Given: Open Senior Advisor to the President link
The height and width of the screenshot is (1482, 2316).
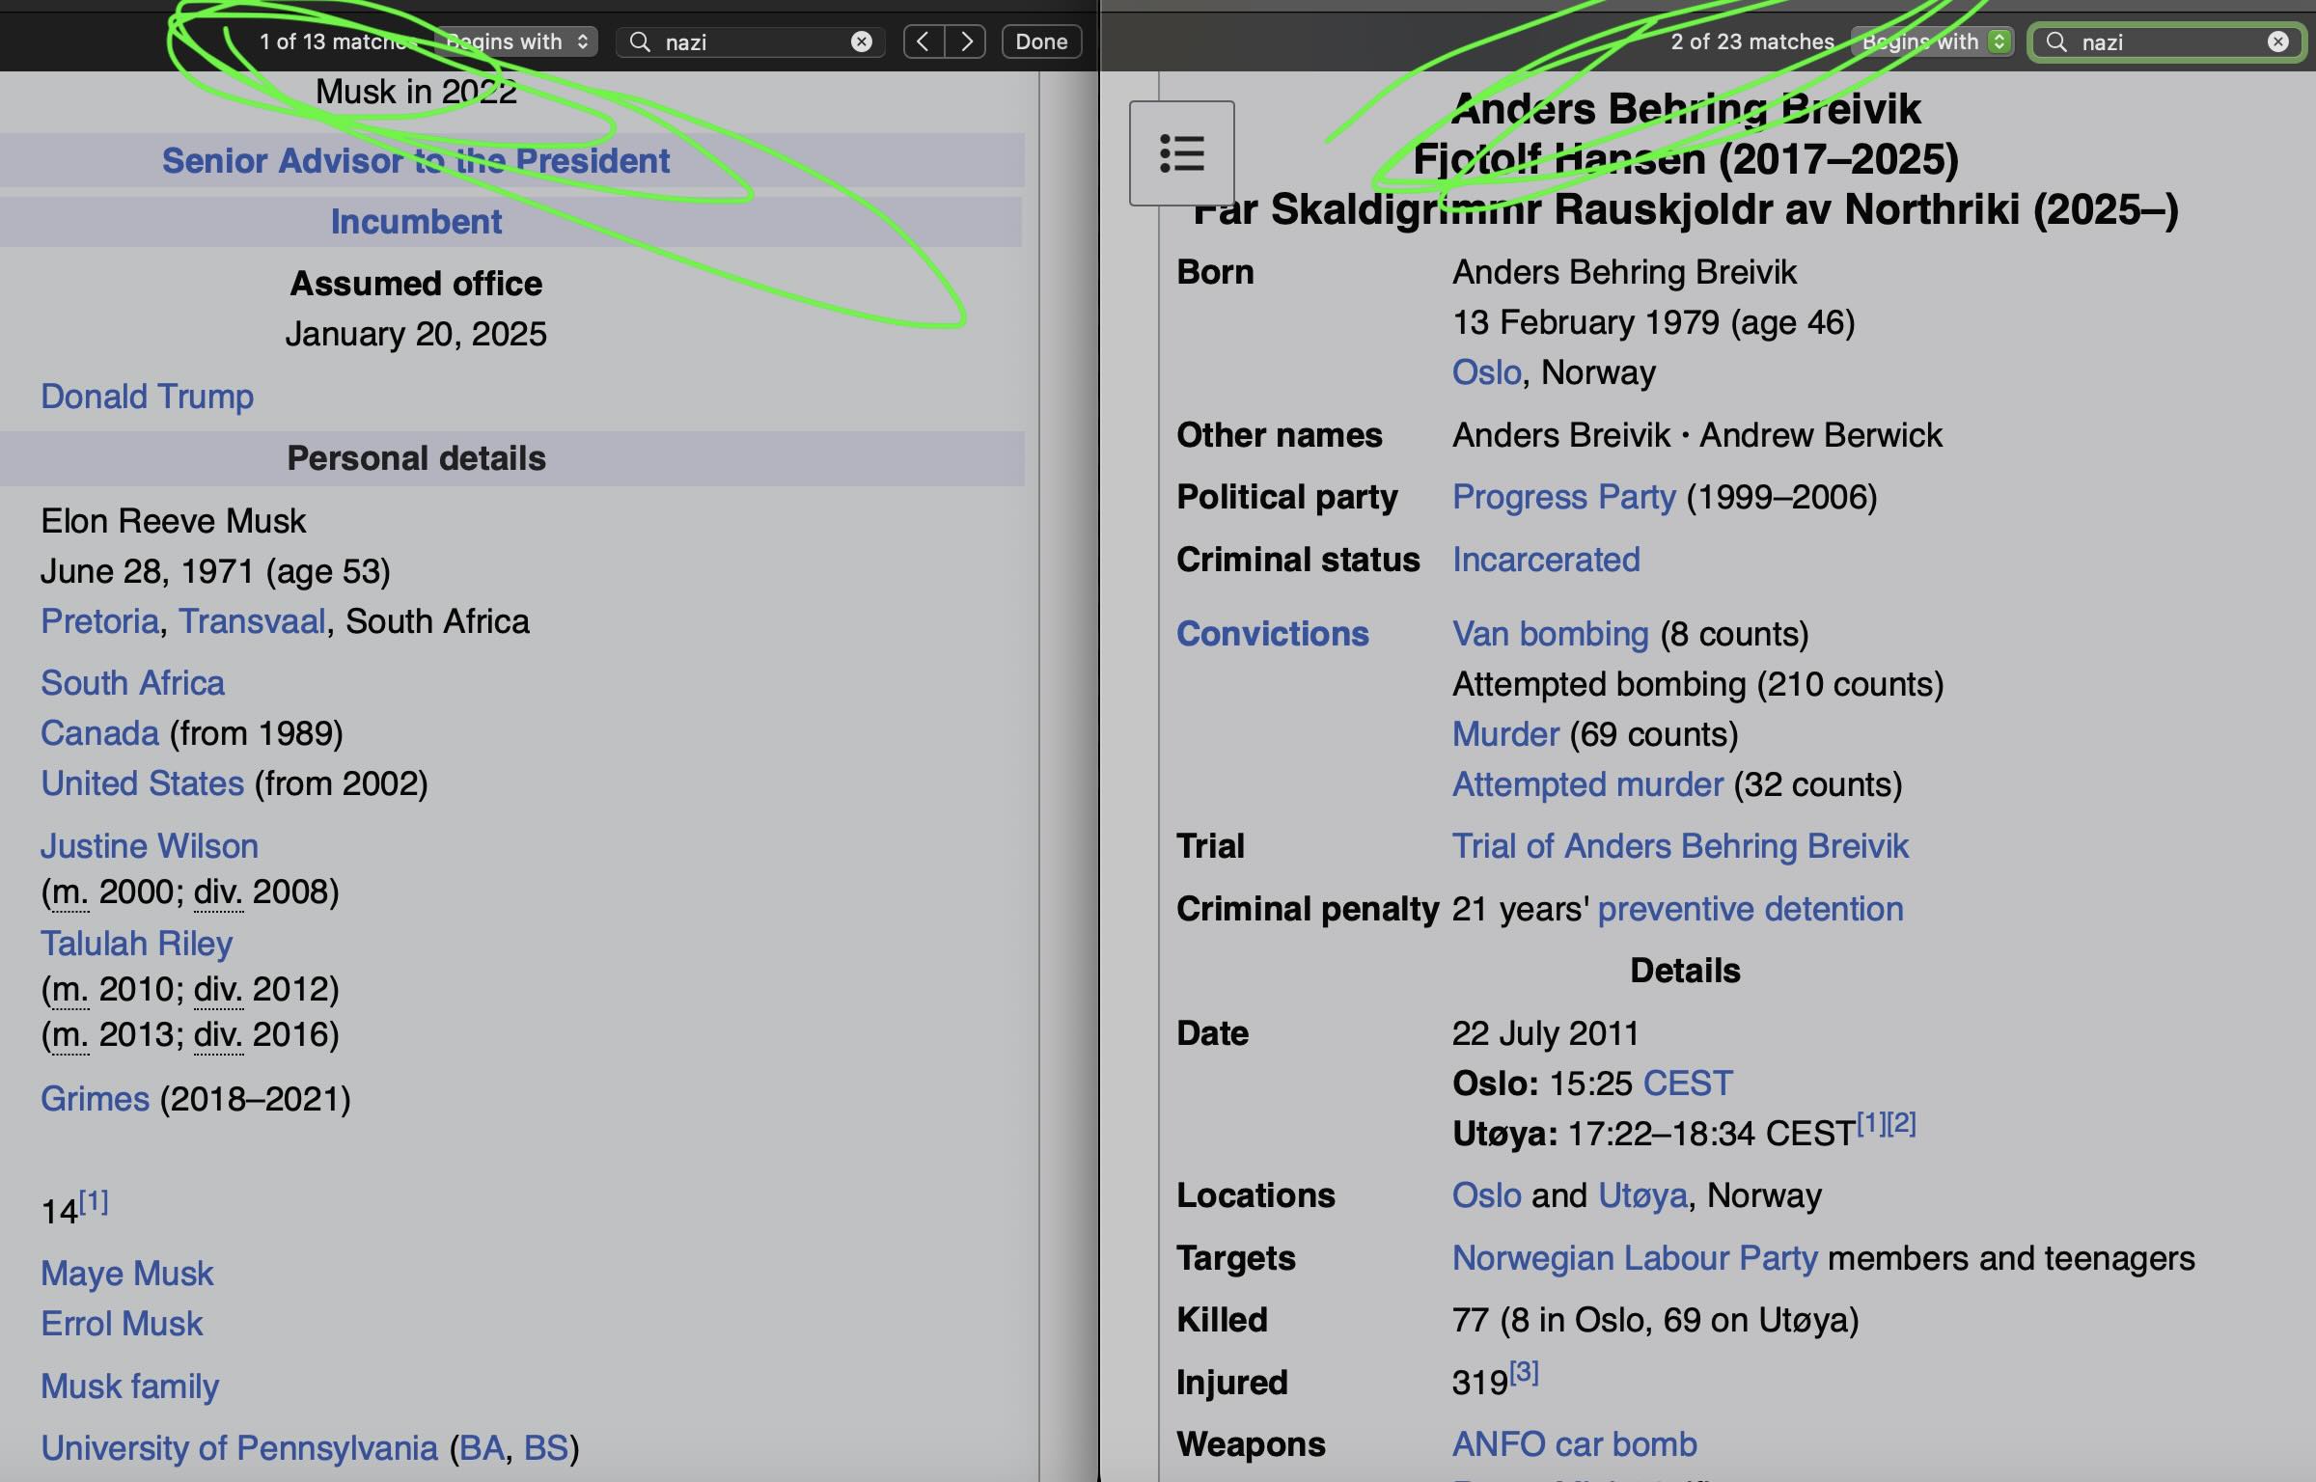Looking at the screenshot, I should (x=416, y=160).
